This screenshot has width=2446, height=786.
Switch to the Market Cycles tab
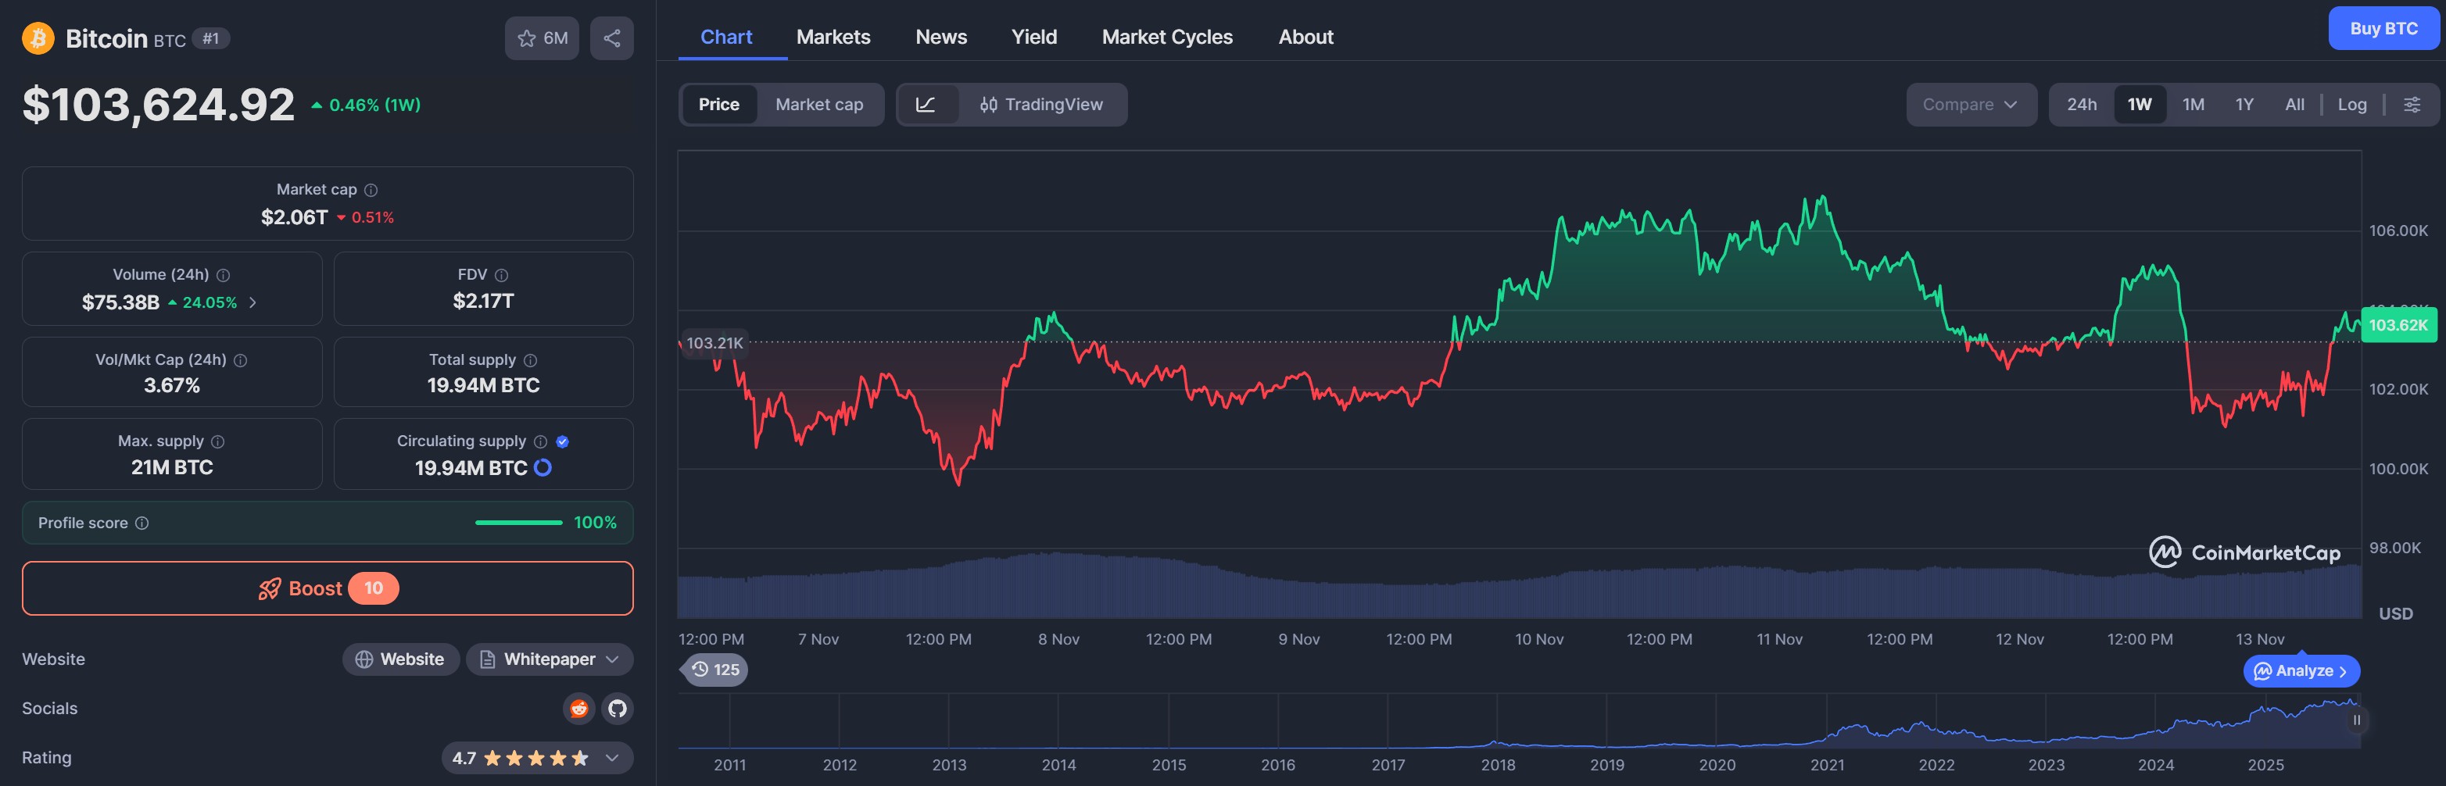(x=1166, y=37)
